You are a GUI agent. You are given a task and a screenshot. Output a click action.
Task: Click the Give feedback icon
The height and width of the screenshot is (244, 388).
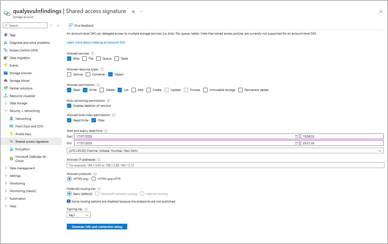71,25
